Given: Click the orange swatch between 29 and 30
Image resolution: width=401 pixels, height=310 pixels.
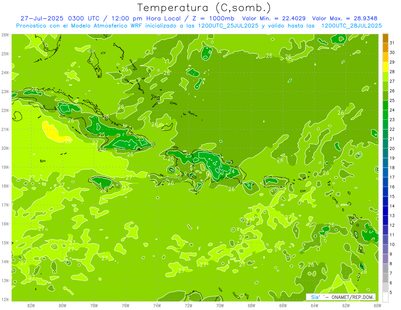Looking at the screenshot, I should (385, 57).
